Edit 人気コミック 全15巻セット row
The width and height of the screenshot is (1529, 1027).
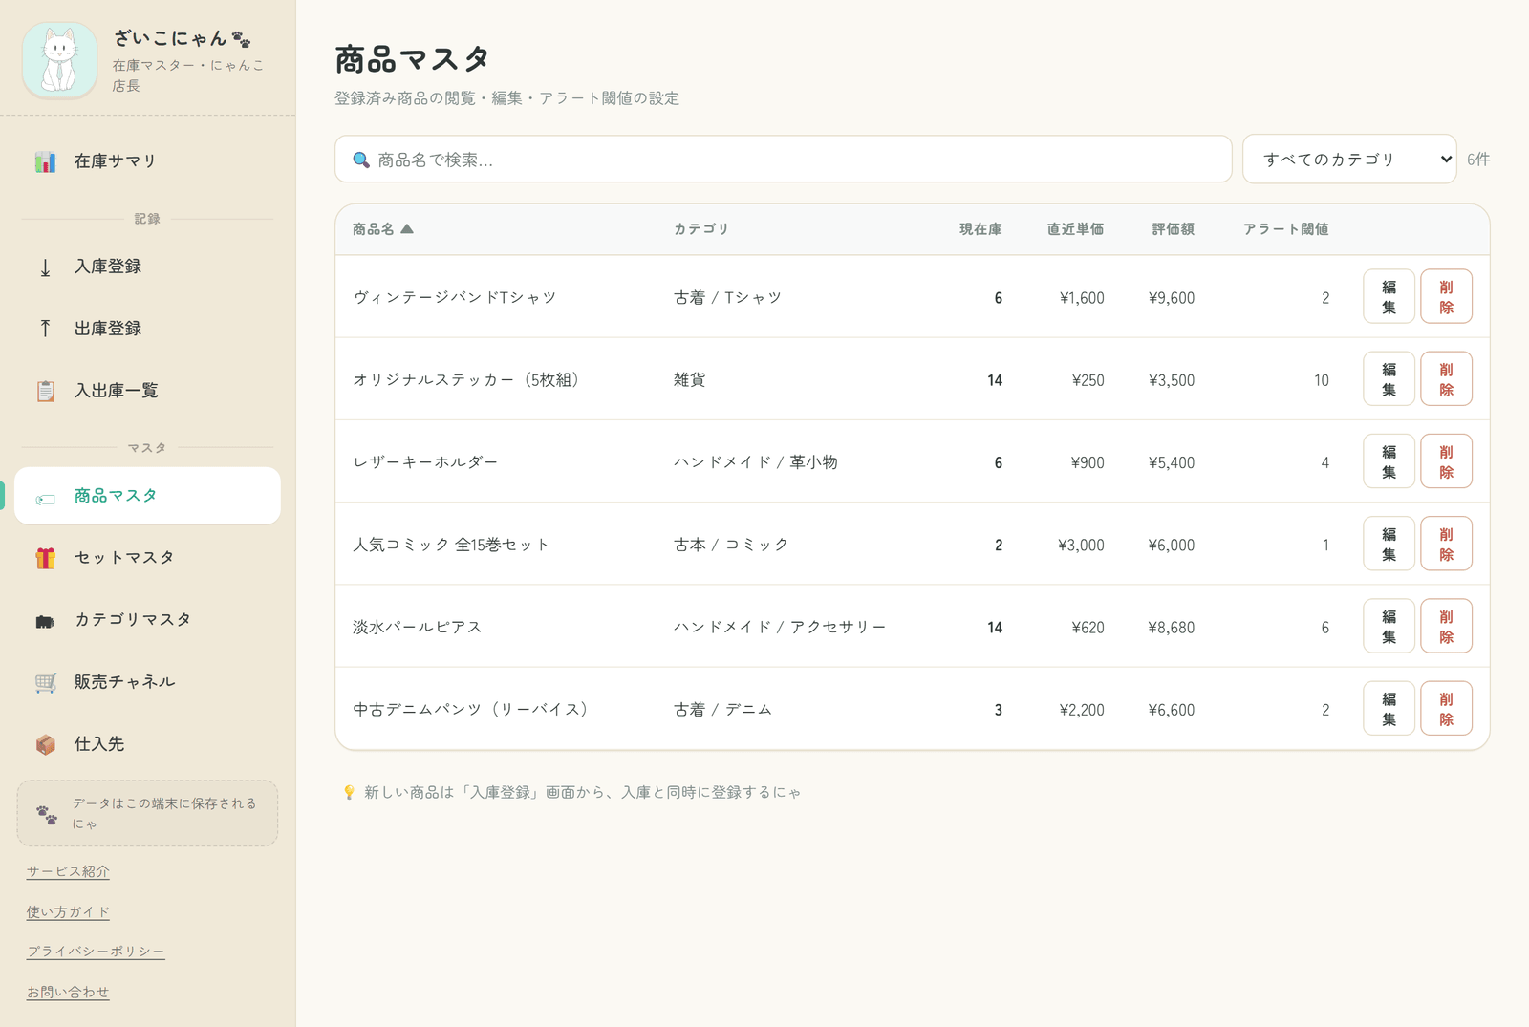[x=1389, y=544]
